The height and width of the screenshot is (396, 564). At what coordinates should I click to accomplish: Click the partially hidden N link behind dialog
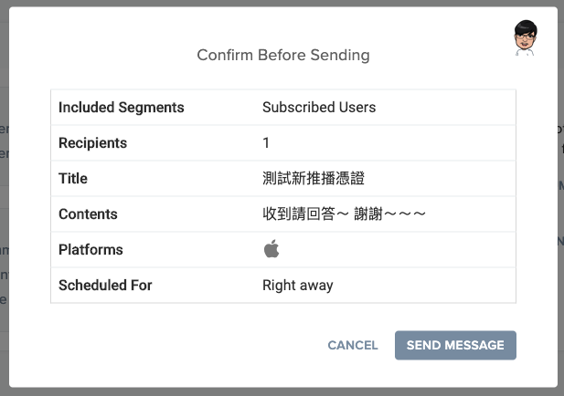560,242
